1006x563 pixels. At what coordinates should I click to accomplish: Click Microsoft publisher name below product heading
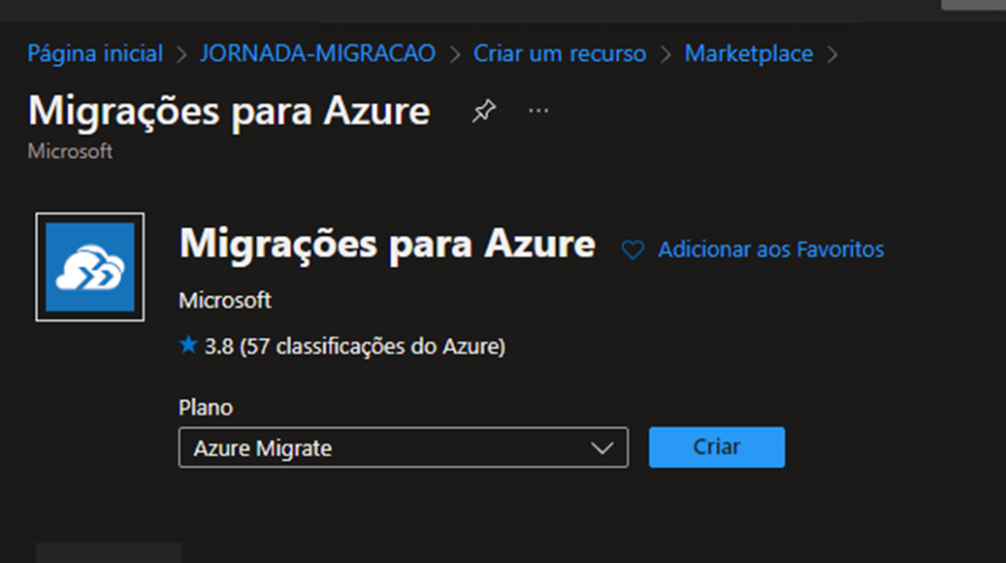click(x=225, y=301)
